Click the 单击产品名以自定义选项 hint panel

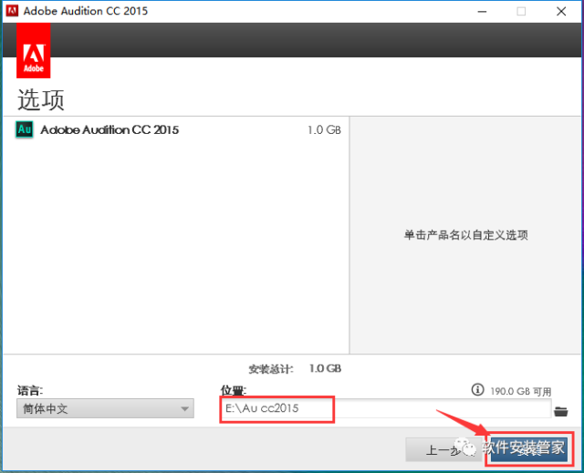465,235
